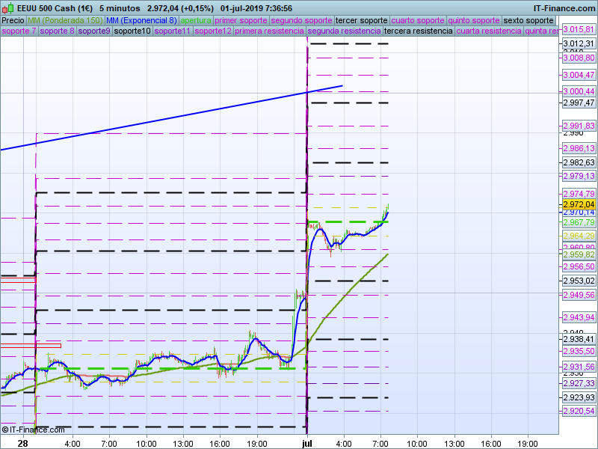Viewport: 598px width, 449px height.
Task: Click the tercer soporte legend label
Action: coord(361,20)
